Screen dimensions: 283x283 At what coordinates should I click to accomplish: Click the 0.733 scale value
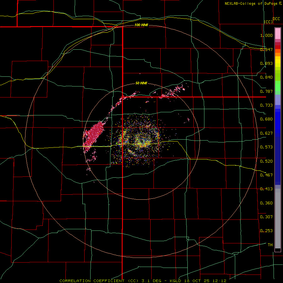click(266, 105)
